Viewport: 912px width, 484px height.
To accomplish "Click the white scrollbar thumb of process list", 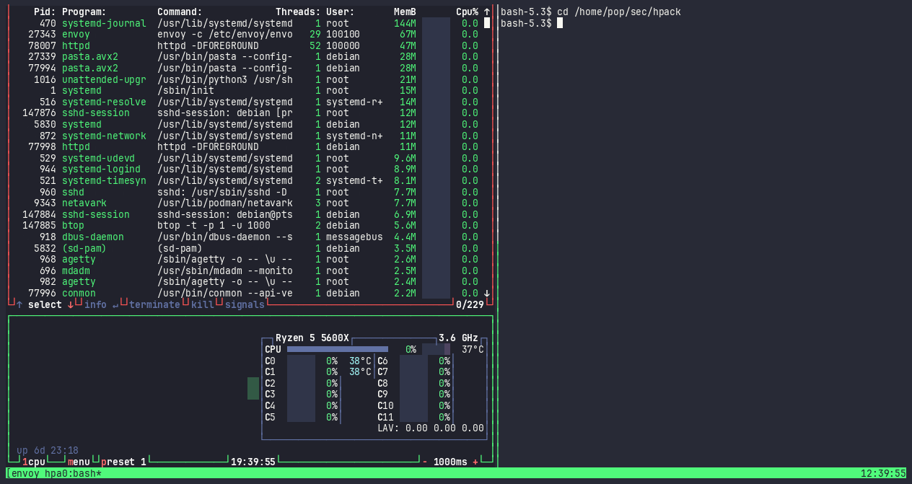I will [487, 23].
